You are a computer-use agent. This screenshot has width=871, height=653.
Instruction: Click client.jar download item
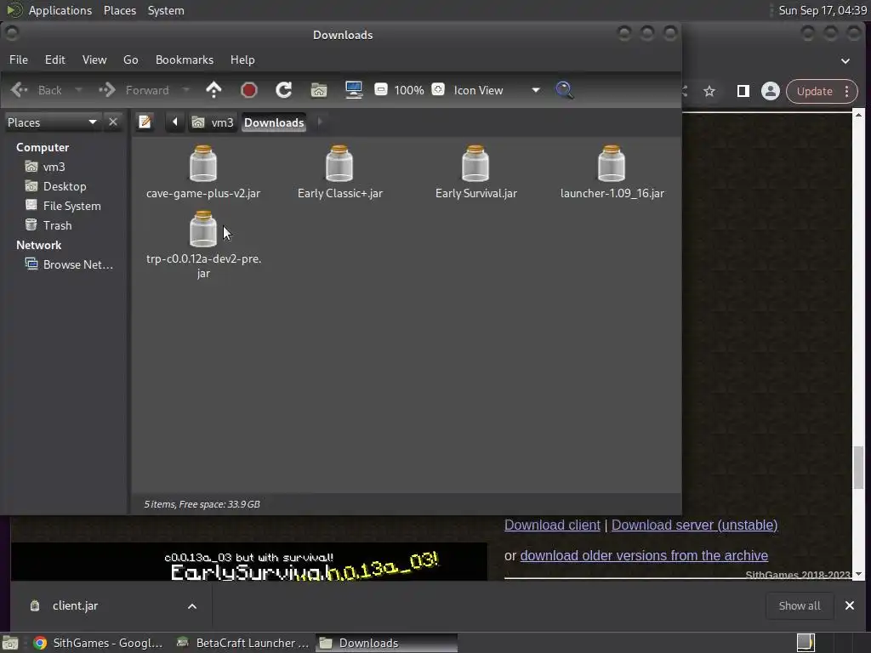point(76,605)
